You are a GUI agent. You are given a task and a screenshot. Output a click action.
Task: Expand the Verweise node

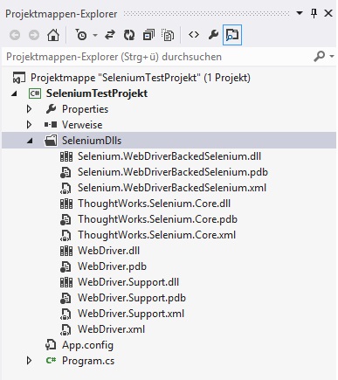(29, 125)
